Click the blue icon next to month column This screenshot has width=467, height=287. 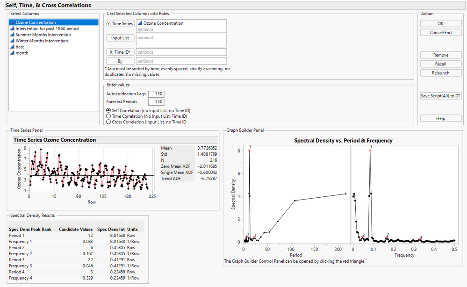coord(13,53)
